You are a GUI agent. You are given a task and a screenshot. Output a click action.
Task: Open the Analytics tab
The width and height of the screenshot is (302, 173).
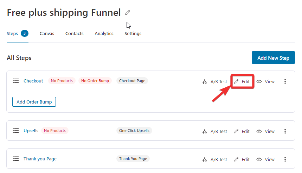click(104, 34)
